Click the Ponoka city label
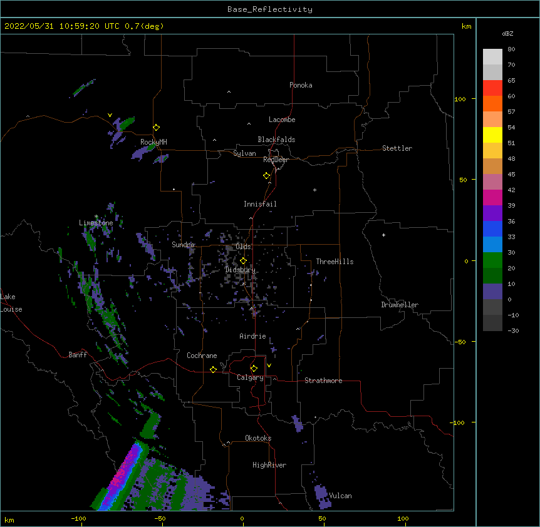Screen dimensions: 540x527 tap(301, 85)
